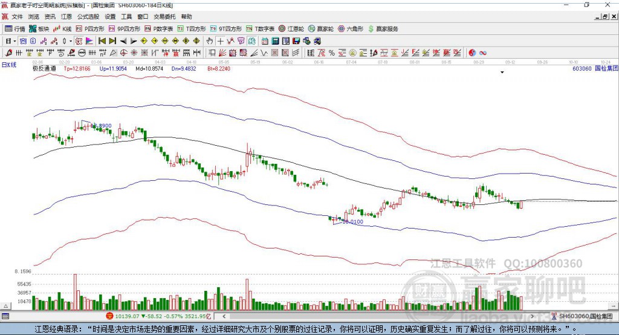
Task: Select the Gann fan lines icon
Action: pyautogui.click(x=222, y=53)
